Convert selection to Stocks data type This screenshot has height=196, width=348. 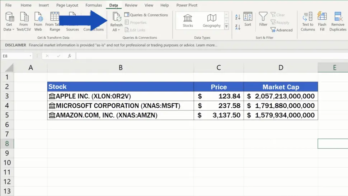[x=188, y=21]
